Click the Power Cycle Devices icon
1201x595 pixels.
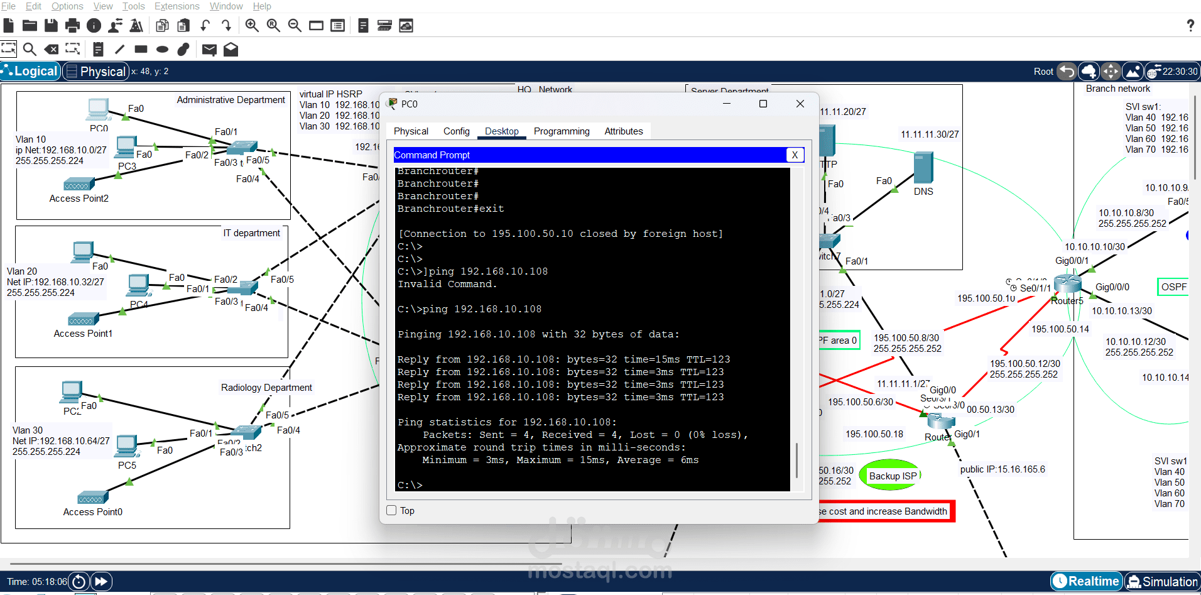(79, 582)
